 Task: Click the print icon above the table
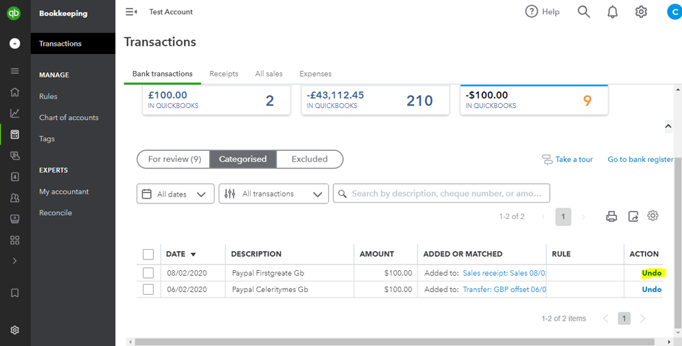pyautogui.click(x=612, y=216)
